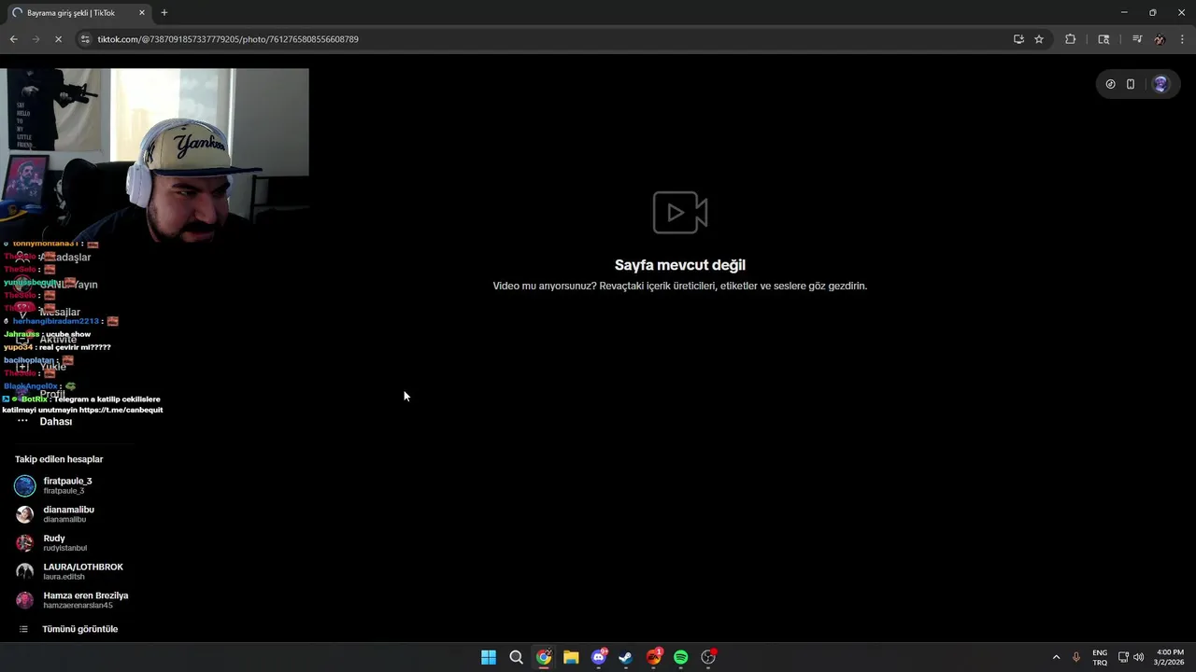Open the OBS icon in the taskbar
The height and width of the screenshot is (672, 1196).
pos(708,657)
